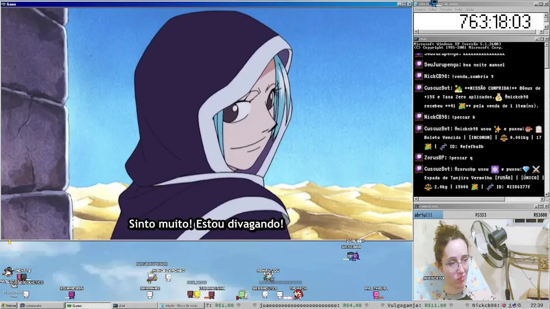Click the EDUARDOSN avatar character
Image resolution: width=550 pixels, height=309 pixels.
[71, 295]
